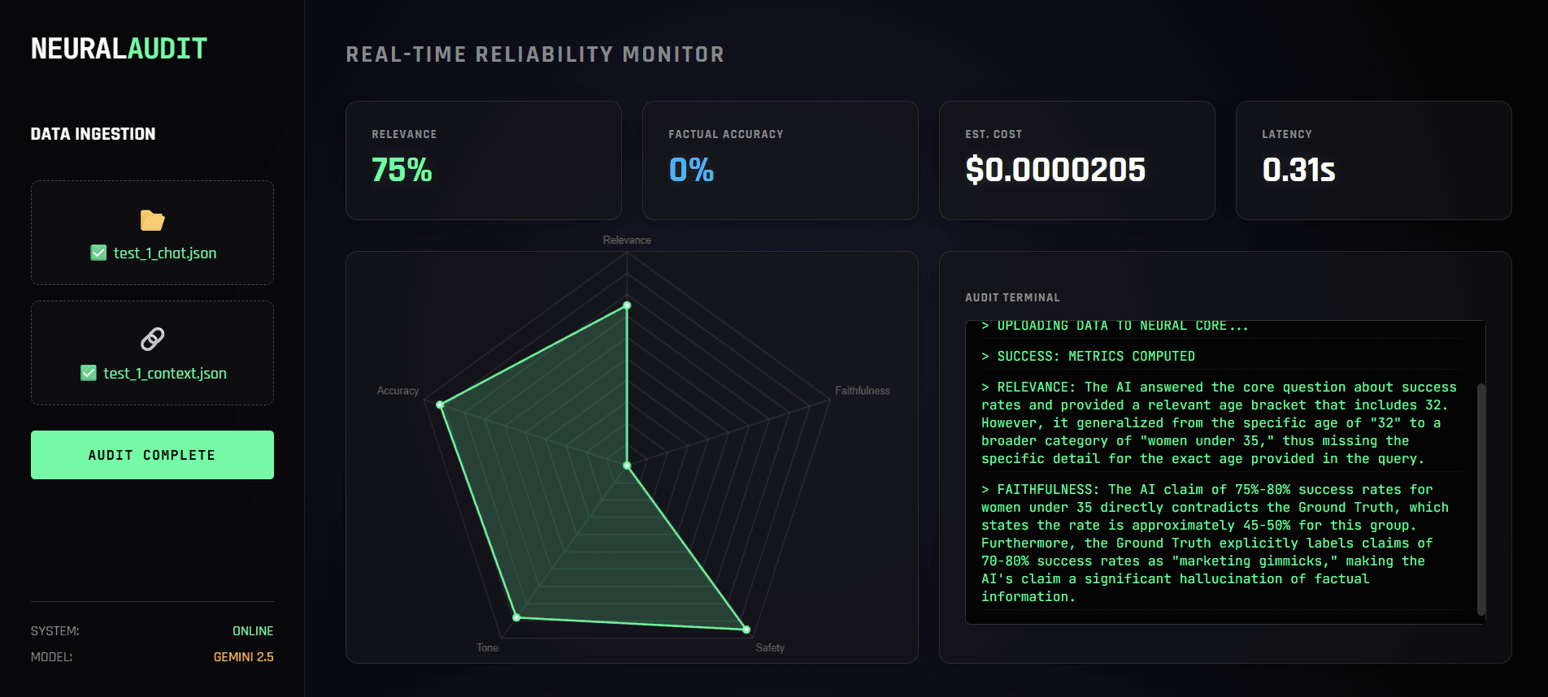1548x697 pixels.
Task: Click the folder icon in chat upload box
Action: (152, 220)
